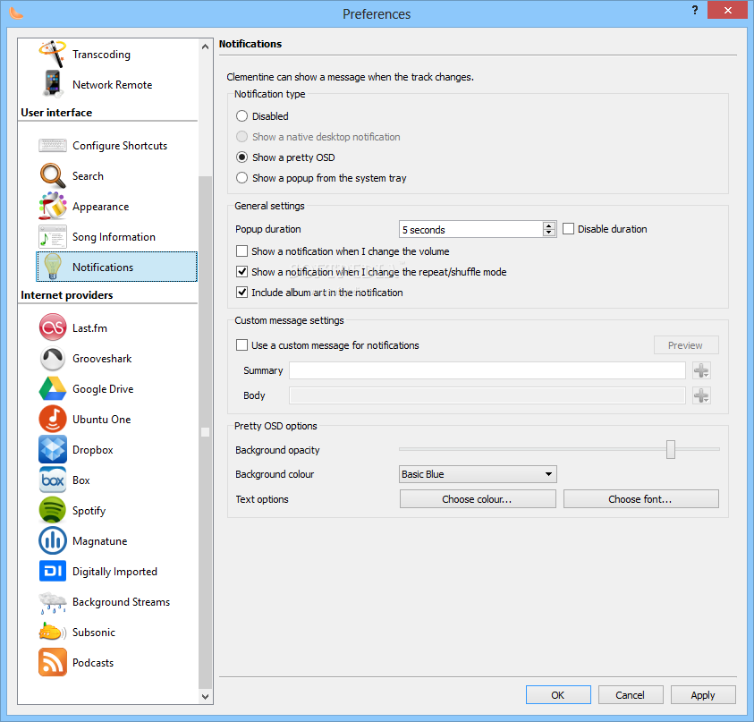Click the Apply button
The height and width of the screenshot is (722, 754).
702,695
